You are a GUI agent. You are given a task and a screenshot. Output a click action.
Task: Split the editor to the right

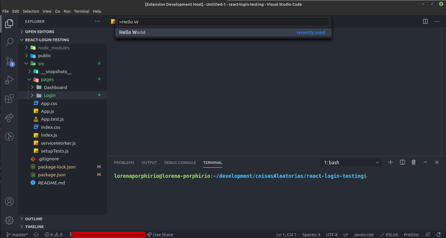click(425, 21)
